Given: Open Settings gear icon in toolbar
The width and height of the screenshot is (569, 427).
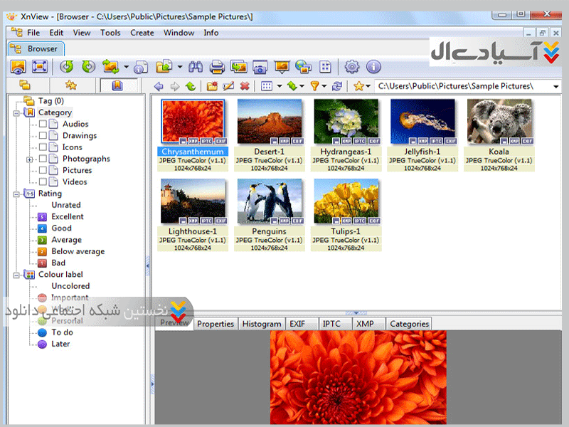Looking at the screenshot, I should pos(351,67).
